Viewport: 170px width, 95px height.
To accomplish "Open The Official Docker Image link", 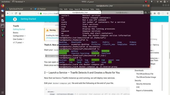I will (x=146, y=77).
